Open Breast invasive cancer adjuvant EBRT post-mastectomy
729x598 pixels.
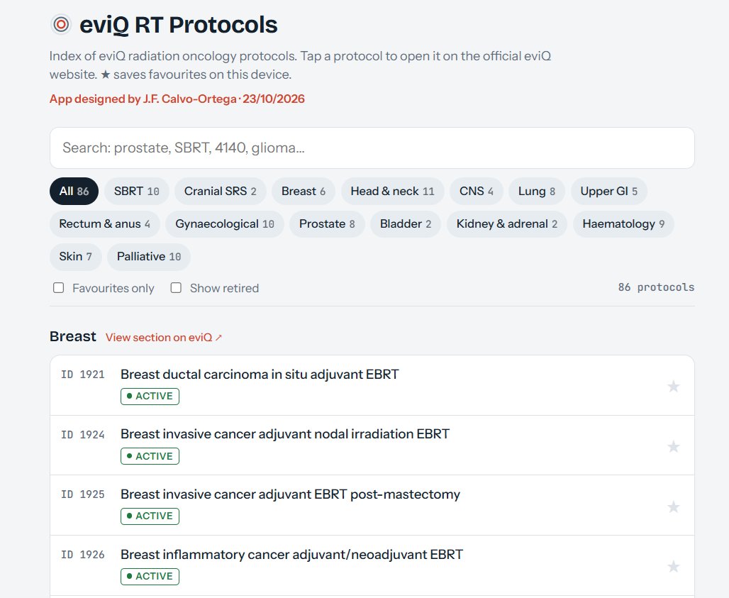pos(290,494)
